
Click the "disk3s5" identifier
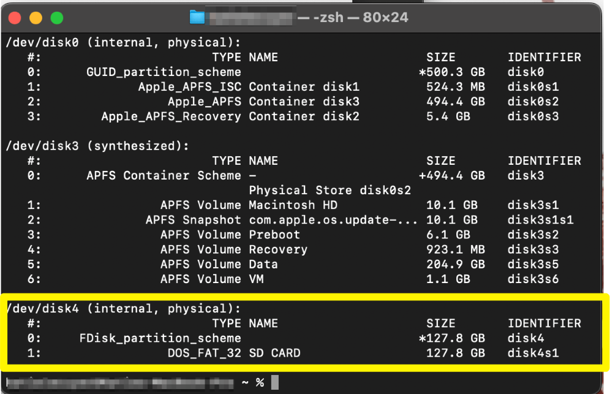click(x=533, y=264)
